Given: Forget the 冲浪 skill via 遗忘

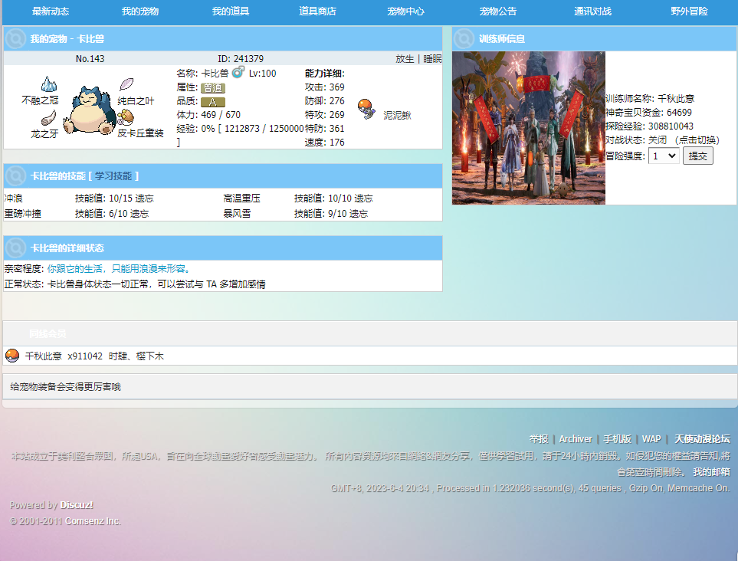Looking at the screenshot, I should [143, 198].
